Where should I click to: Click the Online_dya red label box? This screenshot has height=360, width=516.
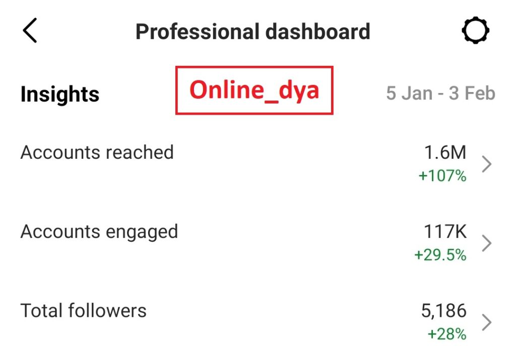[x=254, y=91]
